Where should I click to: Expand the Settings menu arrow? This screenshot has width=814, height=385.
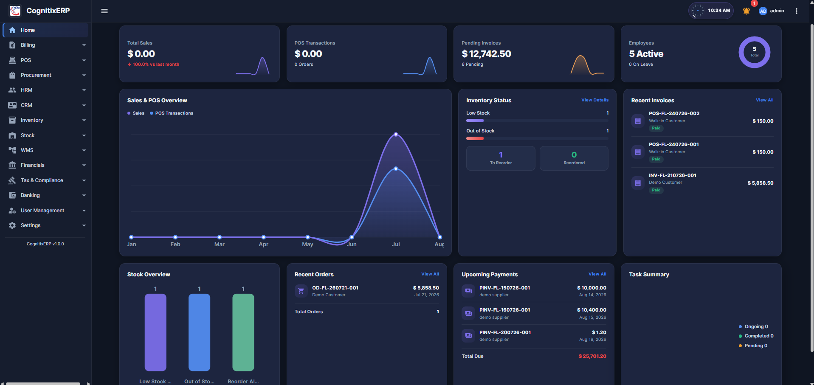coord(84,225)
